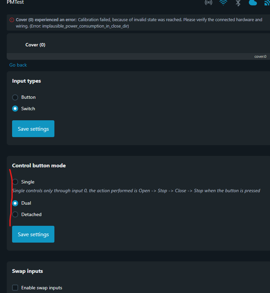Click the Bluetooth status icon
This screenshot has width=270, height=293.
[x=238, y=3]
